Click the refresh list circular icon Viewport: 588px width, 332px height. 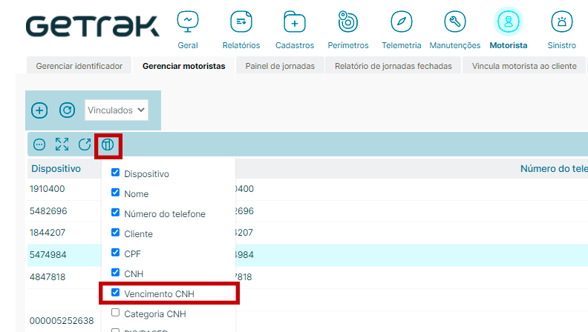pos(67,110)
